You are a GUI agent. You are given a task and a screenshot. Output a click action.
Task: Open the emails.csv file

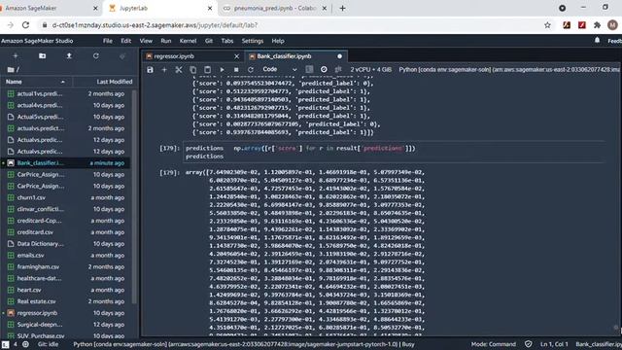pyautogui.click(x=66, y=255)
